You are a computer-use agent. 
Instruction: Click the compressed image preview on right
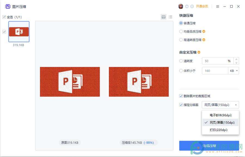[x=139, y=82]
